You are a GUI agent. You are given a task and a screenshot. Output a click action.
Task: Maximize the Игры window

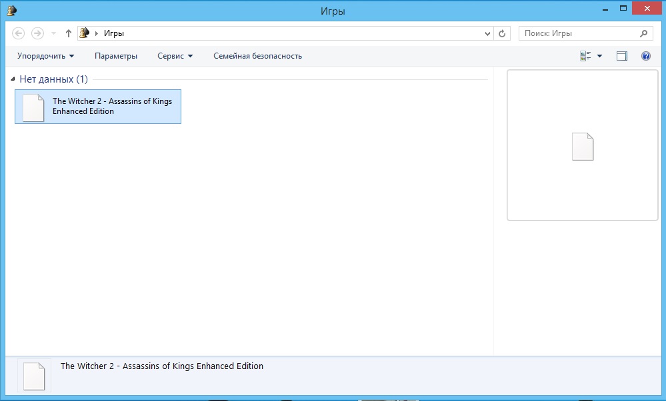pyautogui.click(x=623, y=9)
